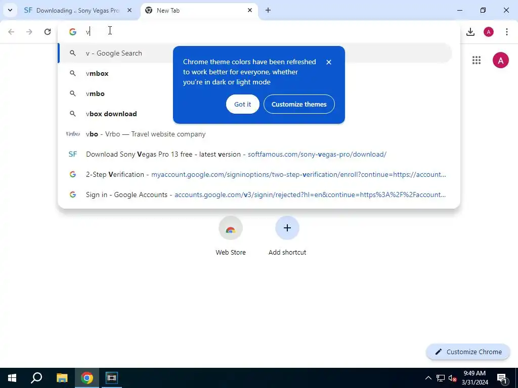Open a new browser tab with plus
Viewport: 518px width, 388px height.
pyautogui.click(x=268, y=10)
